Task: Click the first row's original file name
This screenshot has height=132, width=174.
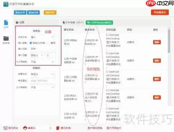Action: (70, 42)
